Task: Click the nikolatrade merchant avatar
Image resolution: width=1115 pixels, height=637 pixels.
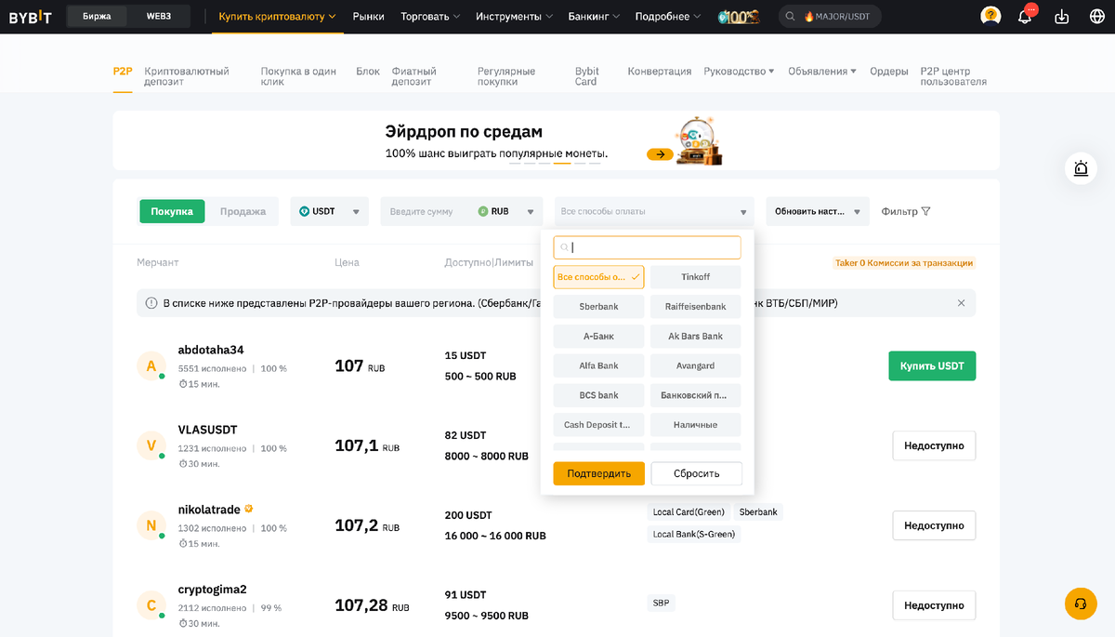Action: pyautogui.click(x=151, y=526)
